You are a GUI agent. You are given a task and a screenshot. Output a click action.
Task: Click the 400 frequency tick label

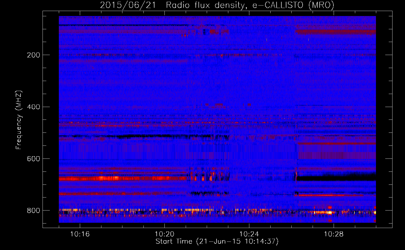click(x=33, y=107)
